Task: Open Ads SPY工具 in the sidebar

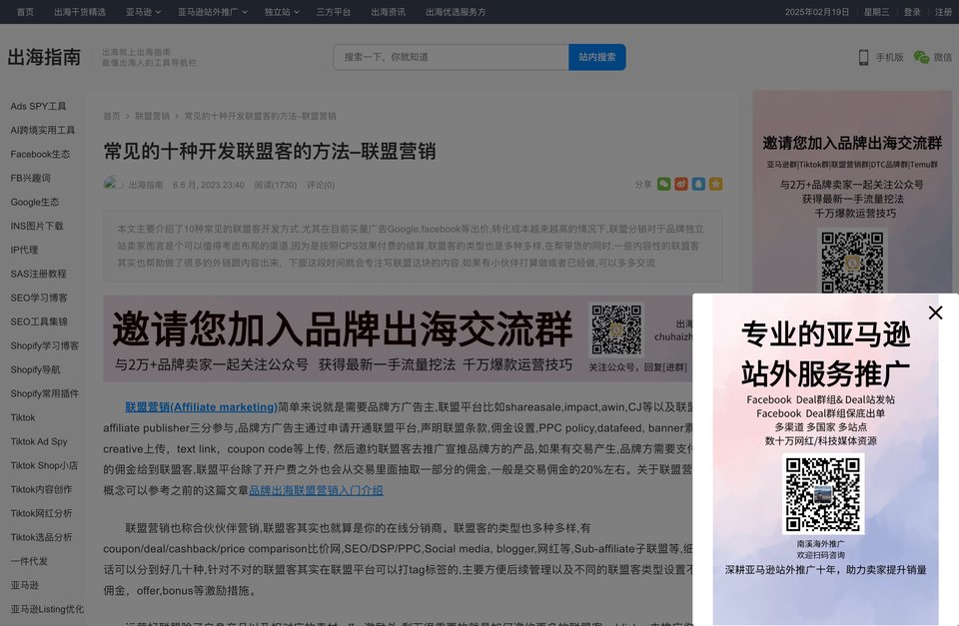Action: (38, 106)
